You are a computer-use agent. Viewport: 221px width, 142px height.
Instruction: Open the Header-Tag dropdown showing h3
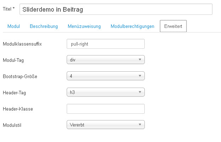pyautogui.click(x=105, y=92)
